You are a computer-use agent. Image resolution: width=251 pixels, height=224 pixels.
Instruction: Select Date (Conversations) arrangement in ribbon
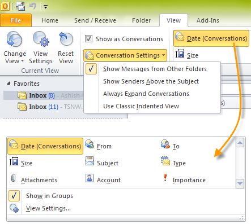[211, 38]
